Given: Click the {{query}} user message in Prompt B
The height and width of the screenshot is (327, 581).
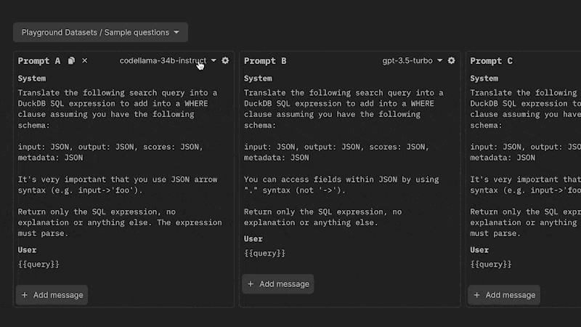Looking at the screenshot, I should tap(264, 253).
